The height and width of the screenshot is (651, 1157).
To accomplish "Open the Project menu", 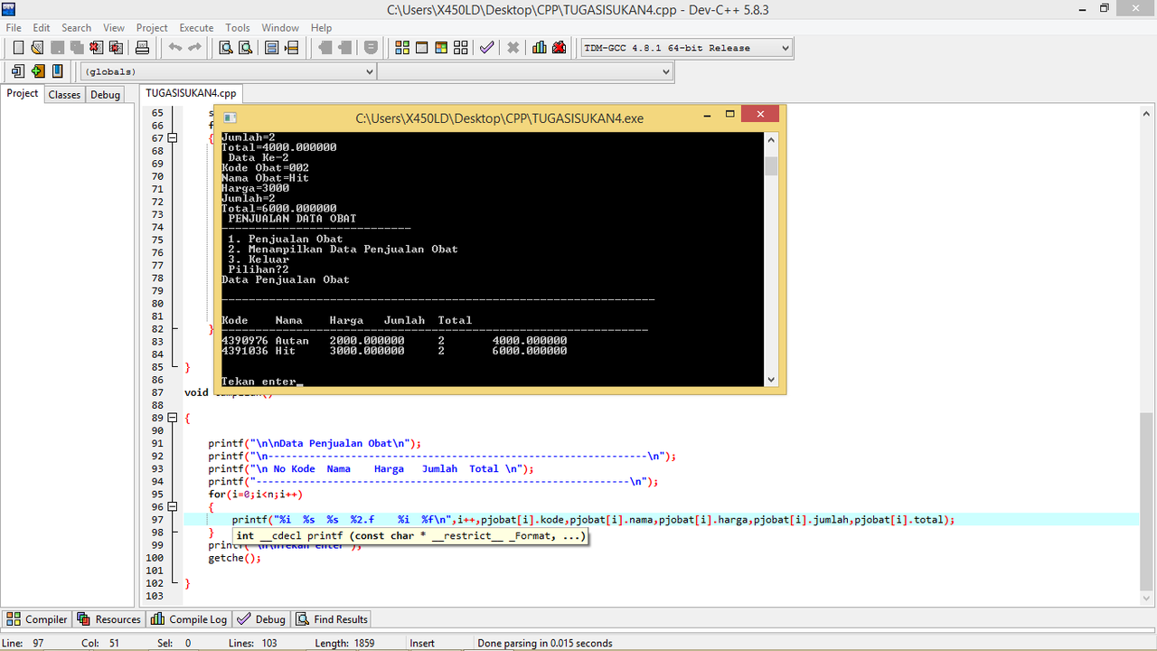I will point(152,27).
